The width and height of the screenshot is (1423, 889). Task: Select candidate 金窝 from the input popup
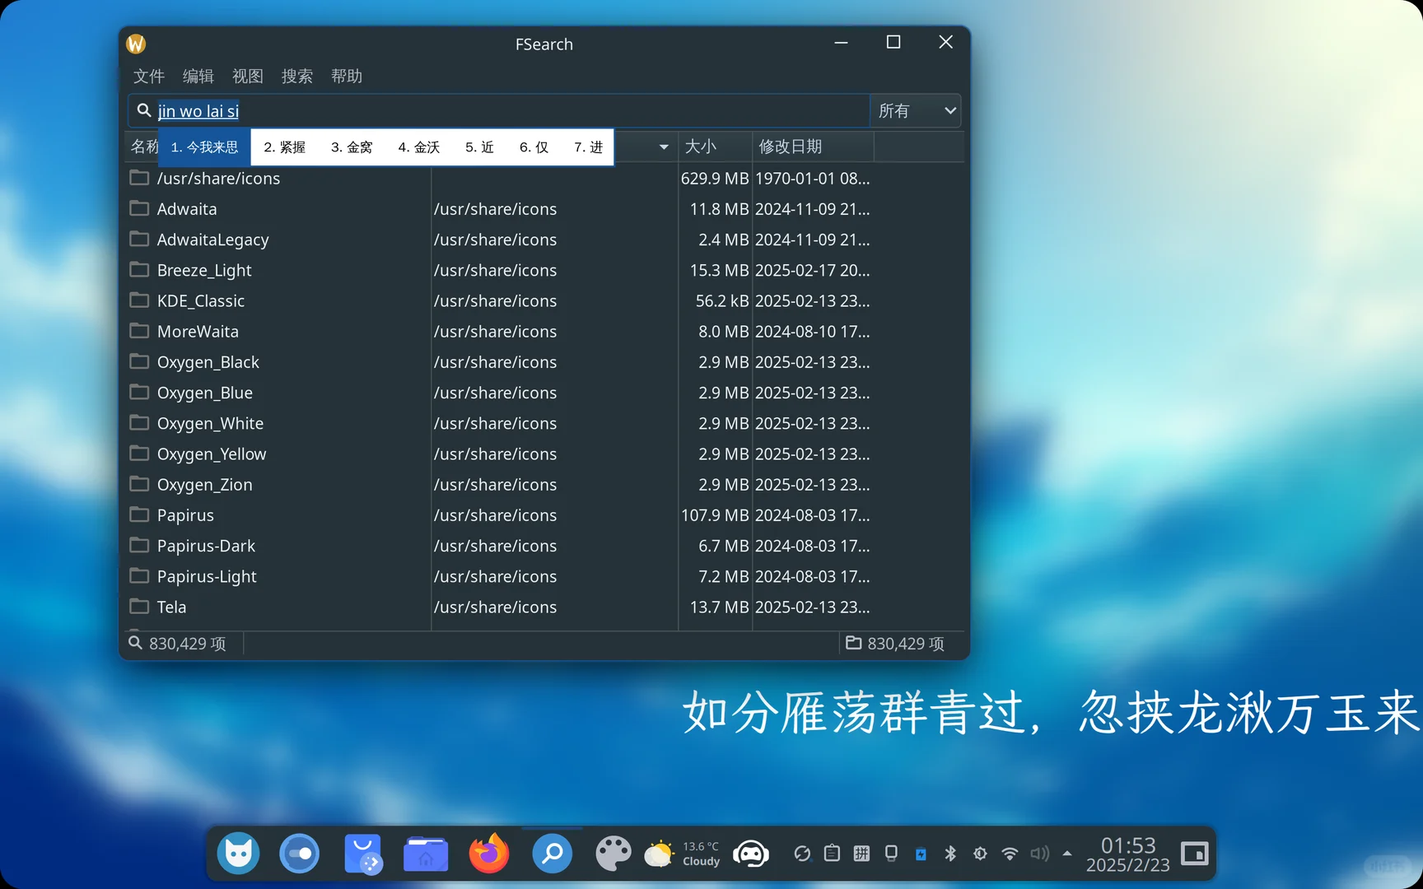(x=352, y=147)
